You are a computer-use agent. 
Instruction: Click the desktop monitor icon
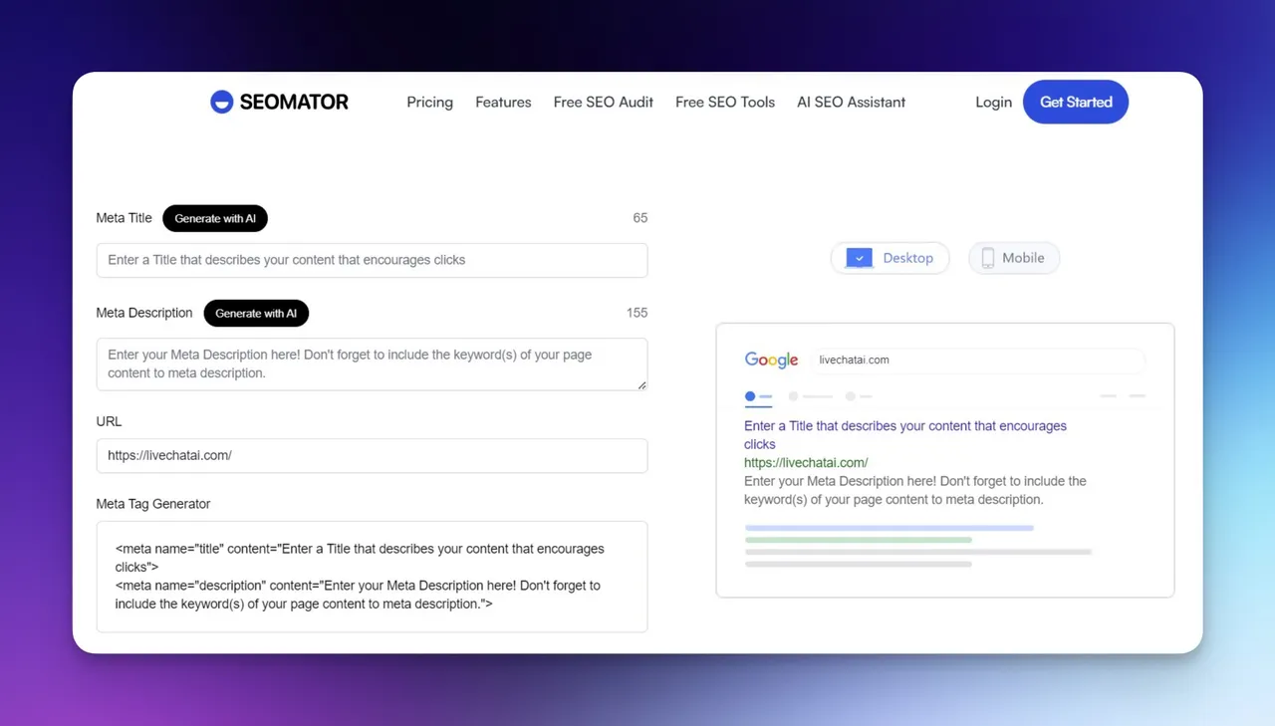(x=859, y=258)
